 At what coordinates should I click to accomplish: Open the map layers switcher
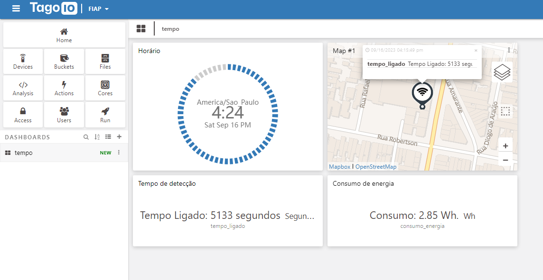502,72
